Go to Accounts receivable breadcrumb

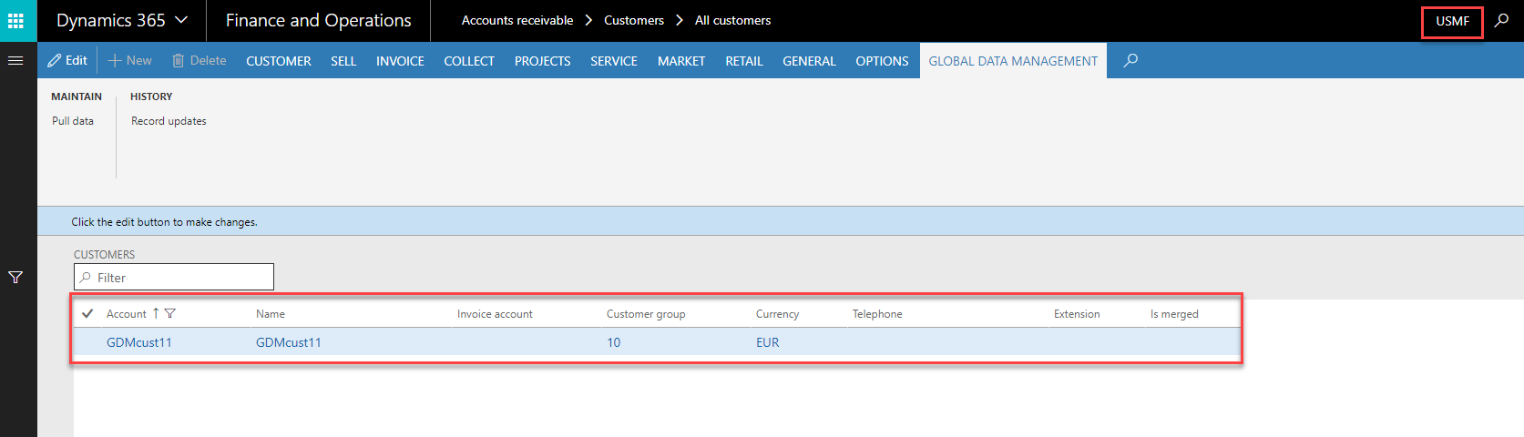click(x=517, y=20)
